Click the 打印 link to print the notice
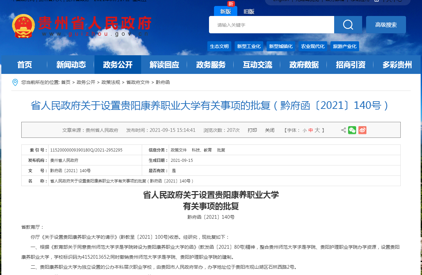Viewport: 422px width, 275px height. (x=252, y=130)
